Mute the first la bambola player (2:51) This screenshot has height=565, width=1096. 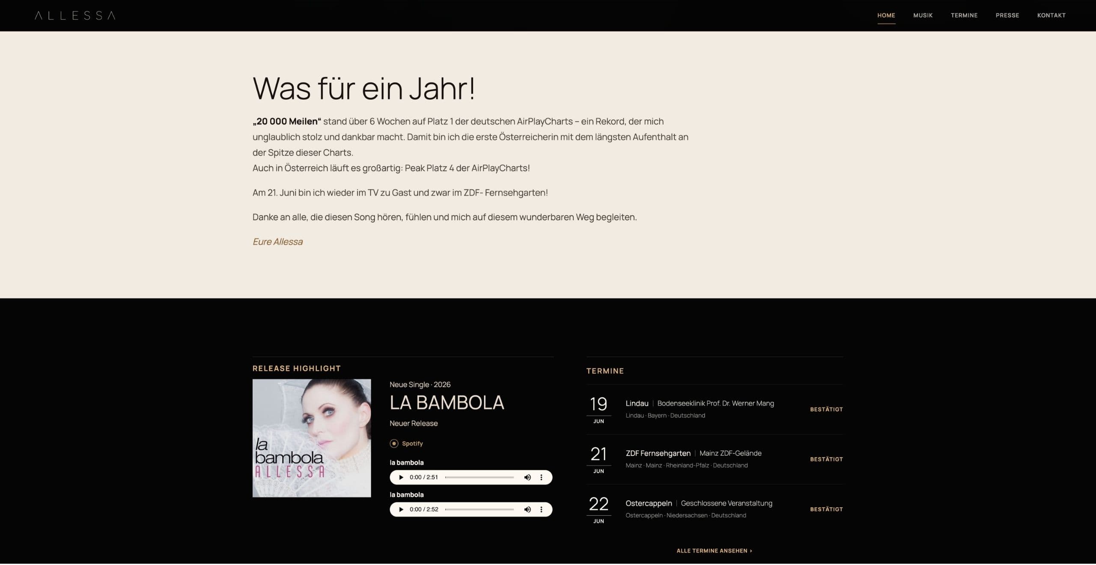[527, 477]
